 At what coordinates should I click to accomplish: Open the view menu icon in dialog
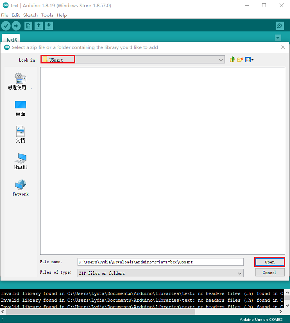(x=249, y=60)
